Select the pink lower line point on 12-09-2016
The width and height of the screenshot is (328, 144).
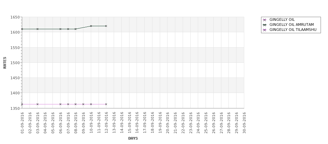(106, 104)
